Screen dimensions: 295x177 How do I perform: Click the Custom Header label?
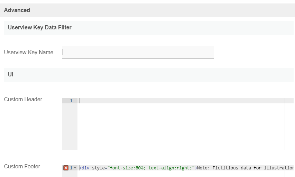[x=23, y=100]
